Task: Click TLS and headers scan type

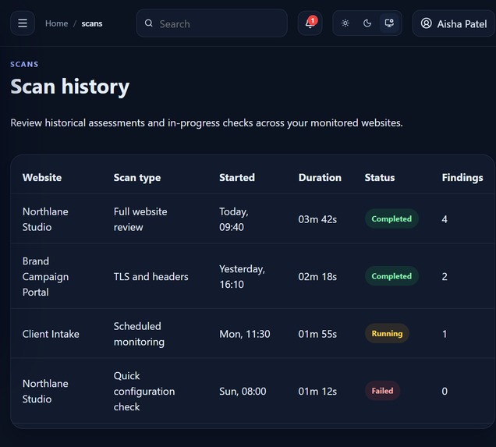Action: (x=151, y=276)
